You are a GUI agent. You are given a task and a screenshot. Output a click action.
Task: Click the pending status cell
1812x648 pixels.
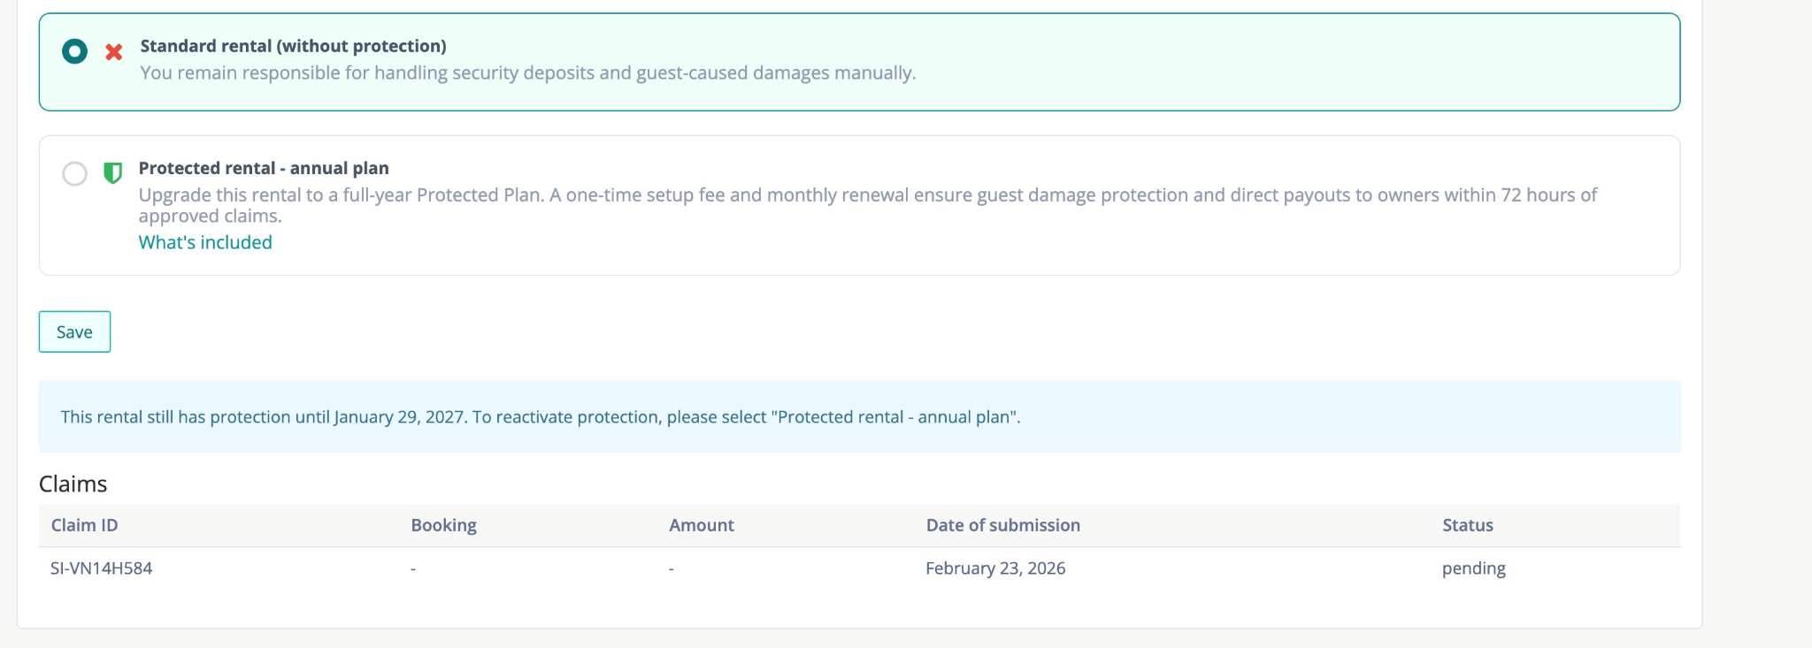coord(1473,568)
